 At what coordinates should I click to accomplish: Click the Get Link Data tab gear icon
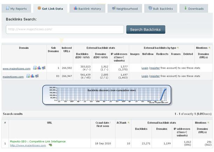tap(39, 8)
